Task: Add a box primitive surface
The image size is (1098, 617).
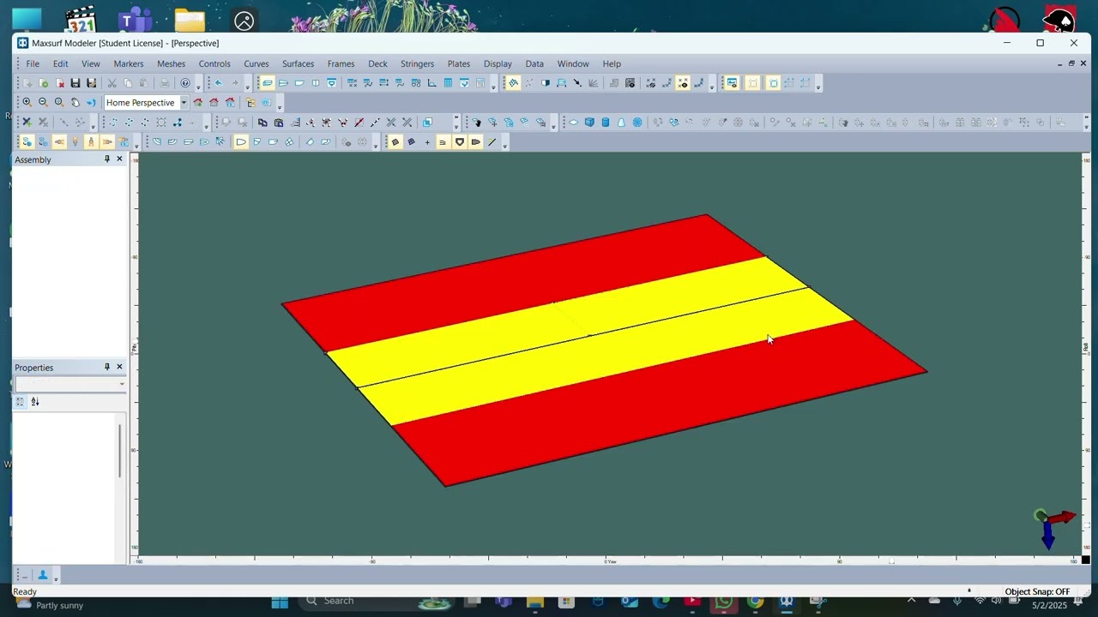Action: 589,122
